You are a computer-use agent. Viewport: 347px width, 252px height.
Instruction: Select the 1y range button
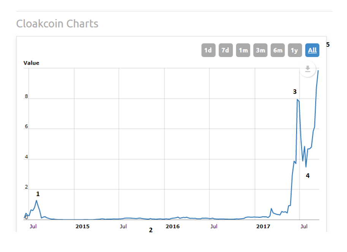[295, 50]
